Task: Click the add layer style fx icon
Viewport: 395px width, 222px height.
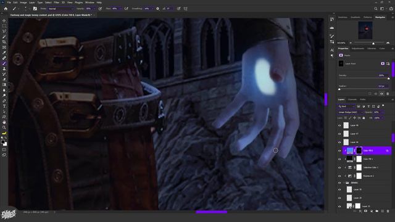Action: (x=360, y=211)
